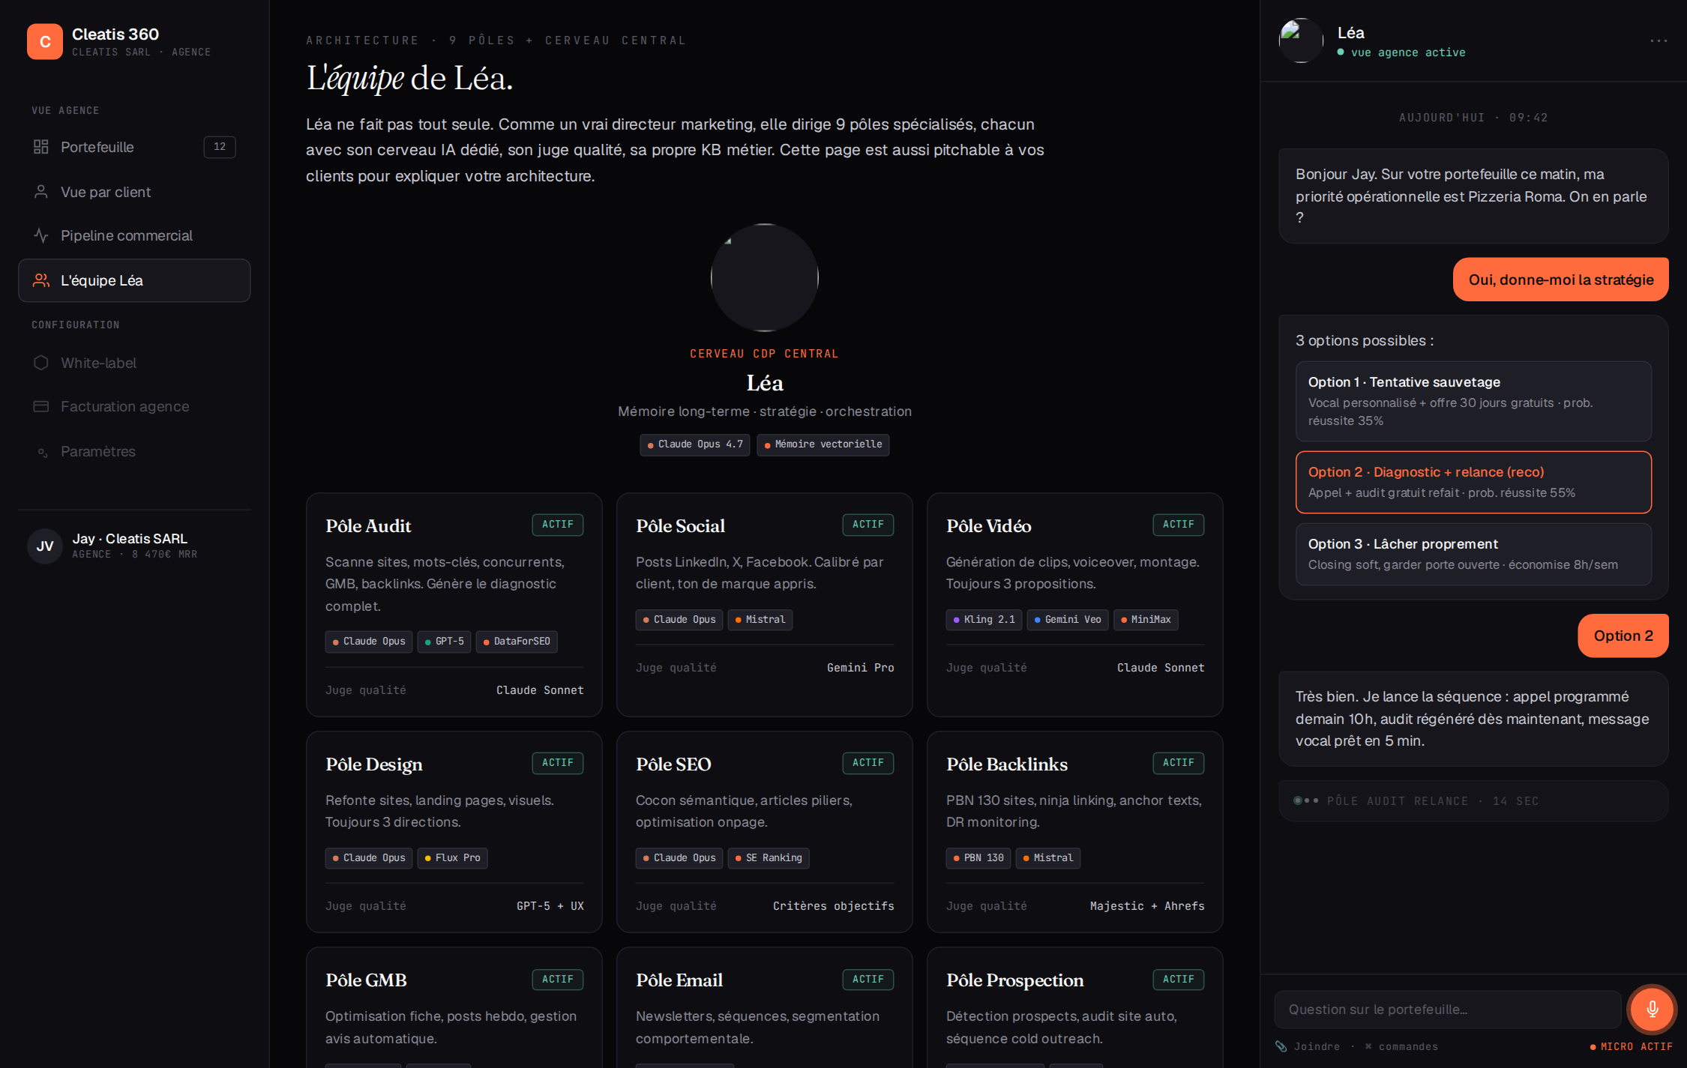The width and height of the screenshot is (1687, 1068).
Task: Open the commandes shortcut link
Action: (1401, 1046)
